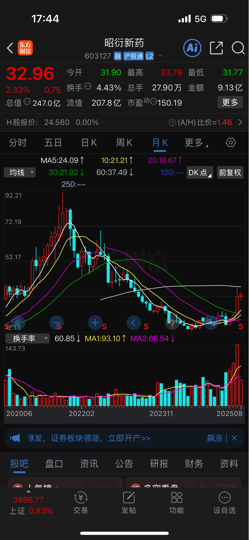
Task: Open chart settings gear icon
Action: (x=231, y=142)
